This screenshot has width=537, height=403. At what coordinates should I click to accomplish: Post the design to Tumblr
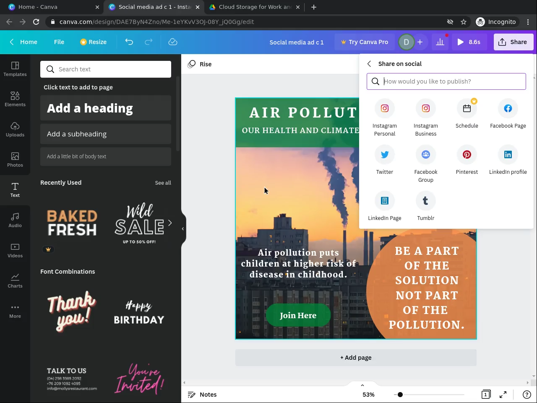[x=426, y=207]
